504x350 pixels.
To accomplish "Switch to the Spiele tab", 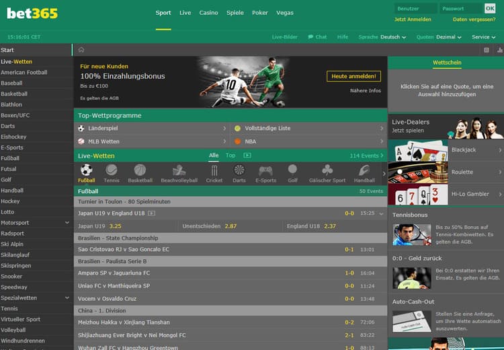I will [235, 13].
